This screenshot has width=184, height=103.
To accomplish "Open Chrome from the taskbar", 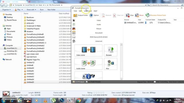I will click(79, 100).
